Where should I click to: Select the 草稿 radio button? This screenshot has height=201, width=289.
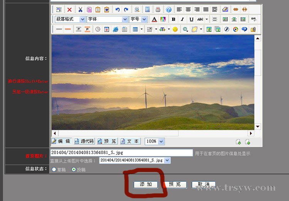tap(54, 169)
